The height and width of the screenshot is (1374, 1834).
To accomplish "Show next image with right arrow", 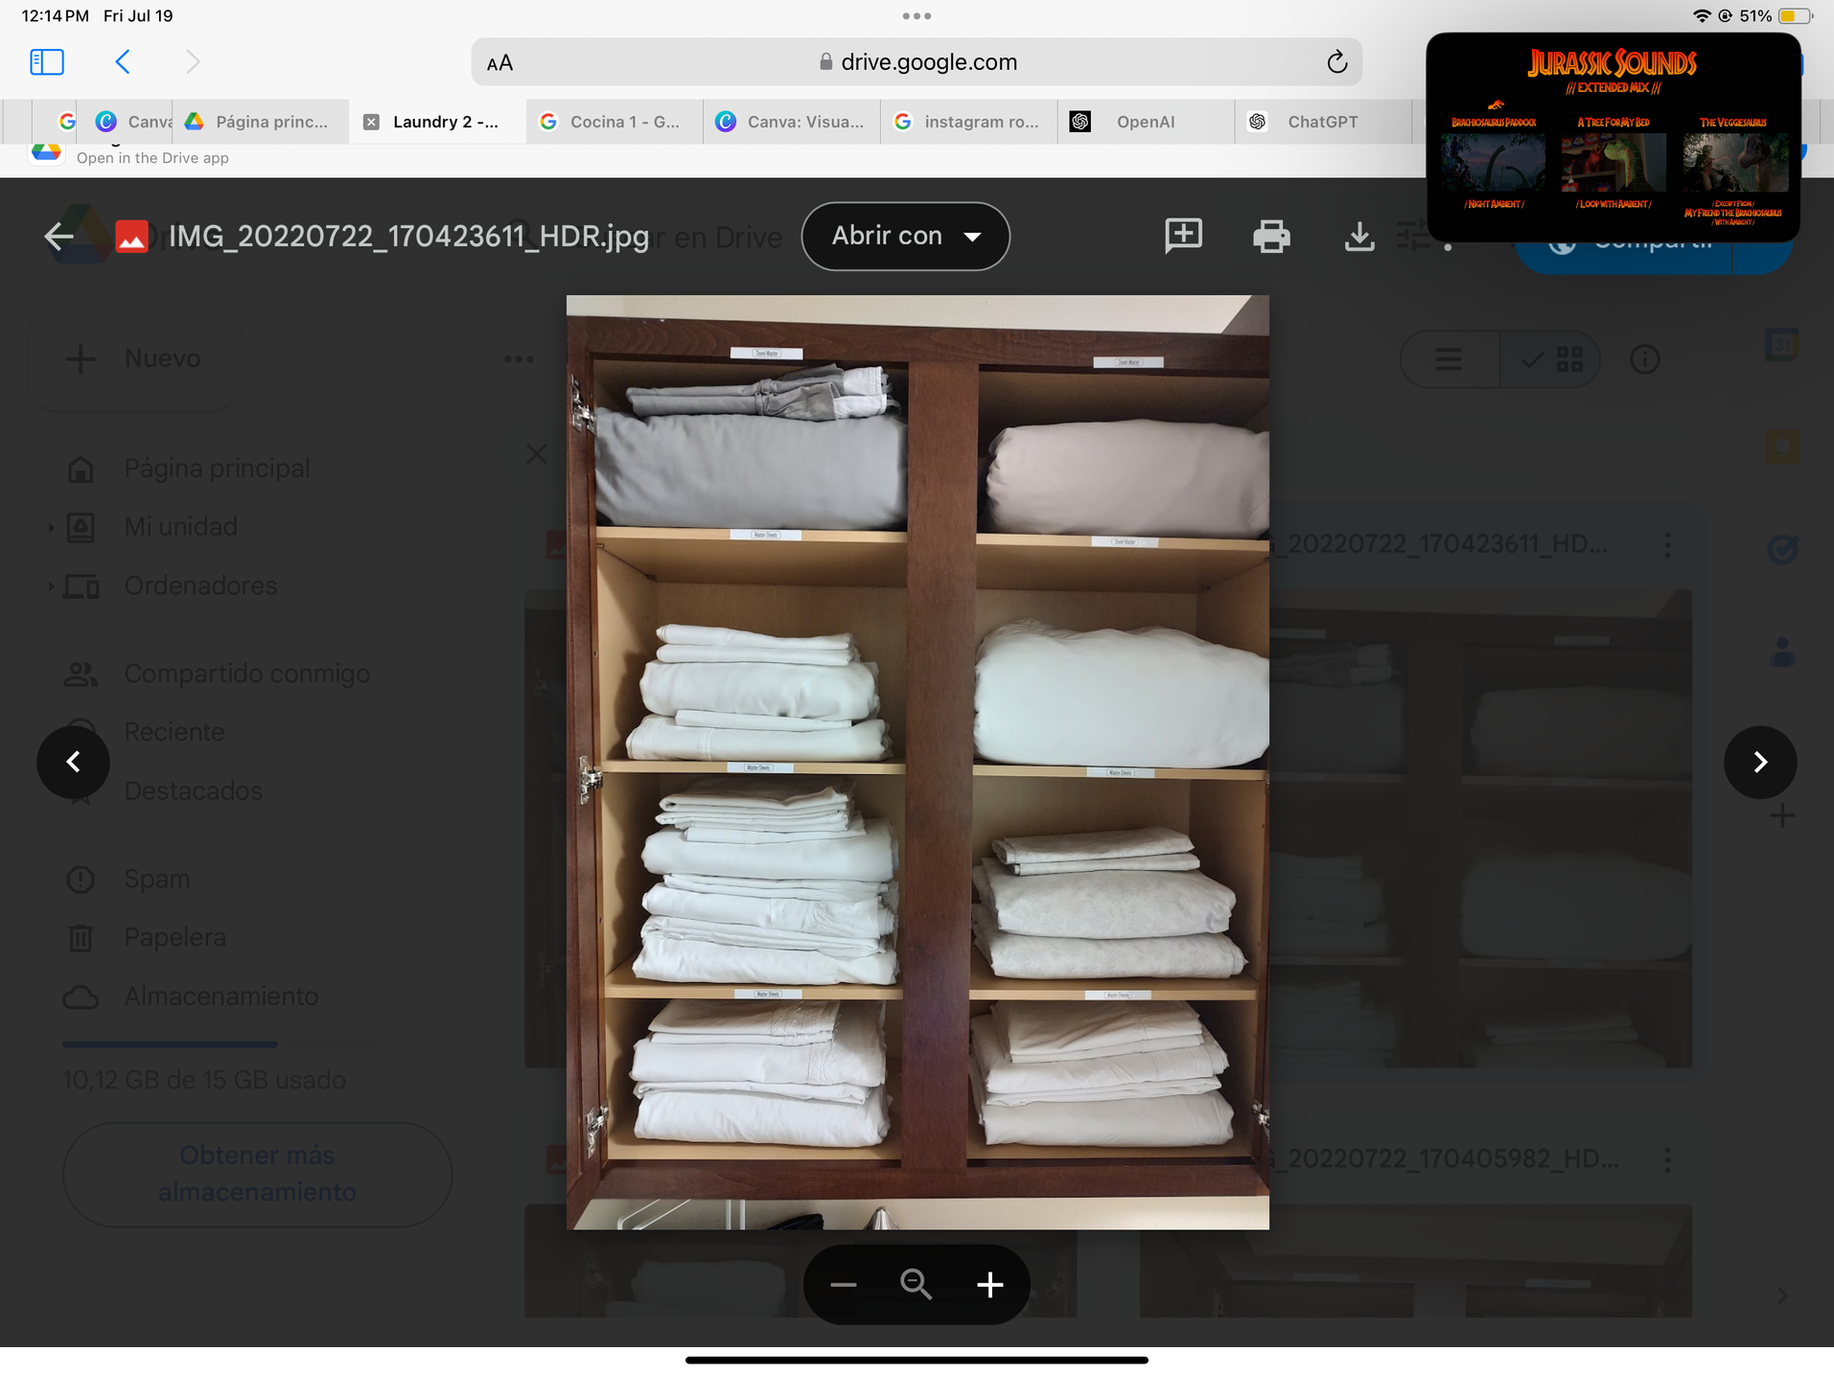I will (1759, 762).
